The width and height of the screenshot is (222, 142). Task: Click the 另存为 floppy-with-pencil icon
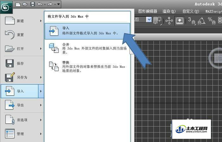pyautogui.click(x=10, y=77)
